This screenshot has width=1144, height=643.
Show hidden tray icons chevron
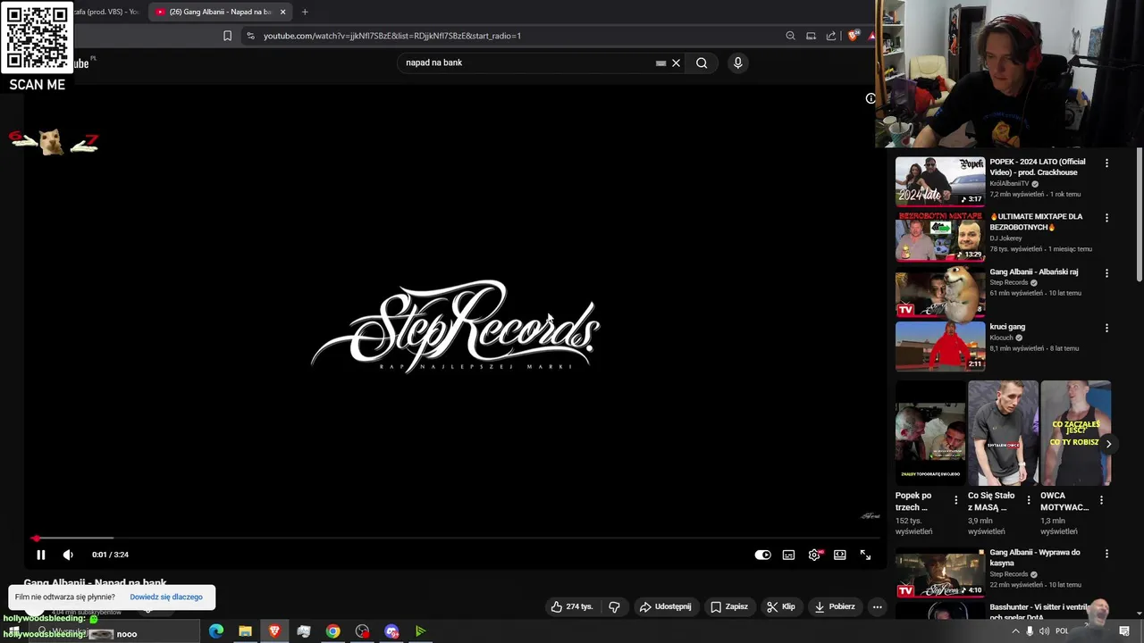[1015, 630]
